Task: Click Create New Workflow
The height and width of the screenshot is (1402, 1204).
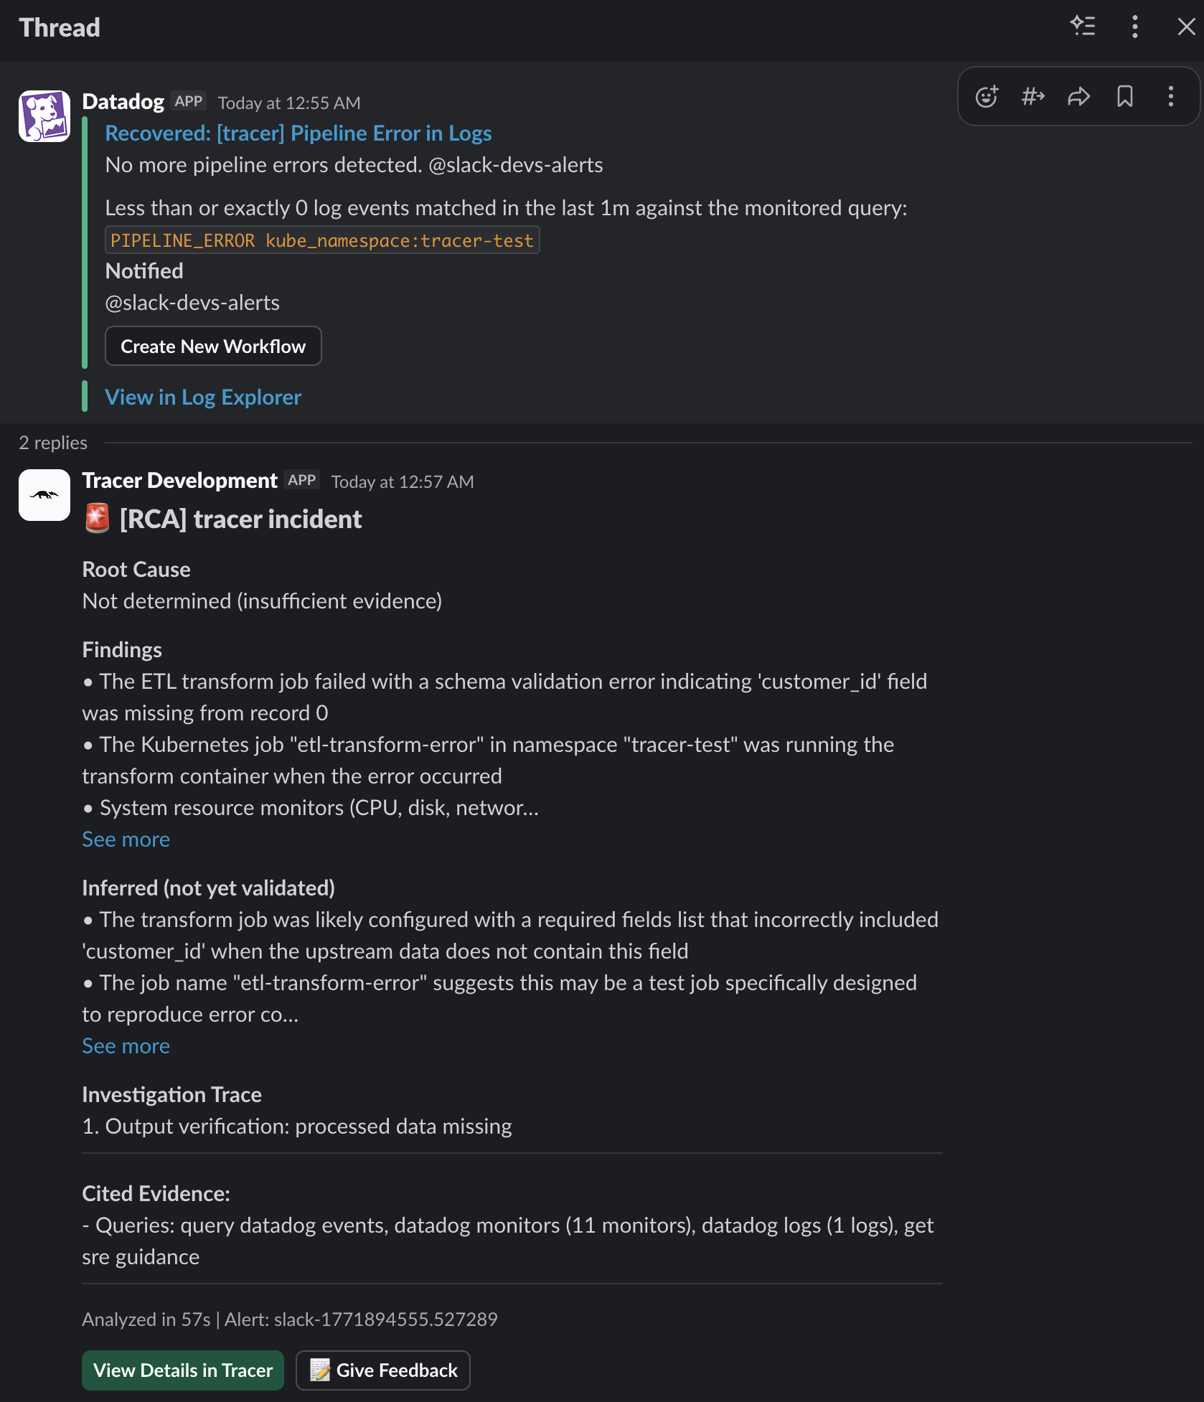Action: click(x=212, y=346)
